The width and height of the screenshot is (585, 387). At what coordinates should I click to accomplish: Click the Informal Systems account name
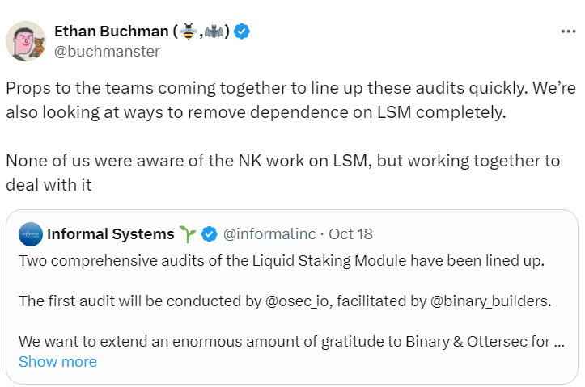pyautogui.click(x=111, y=234)
